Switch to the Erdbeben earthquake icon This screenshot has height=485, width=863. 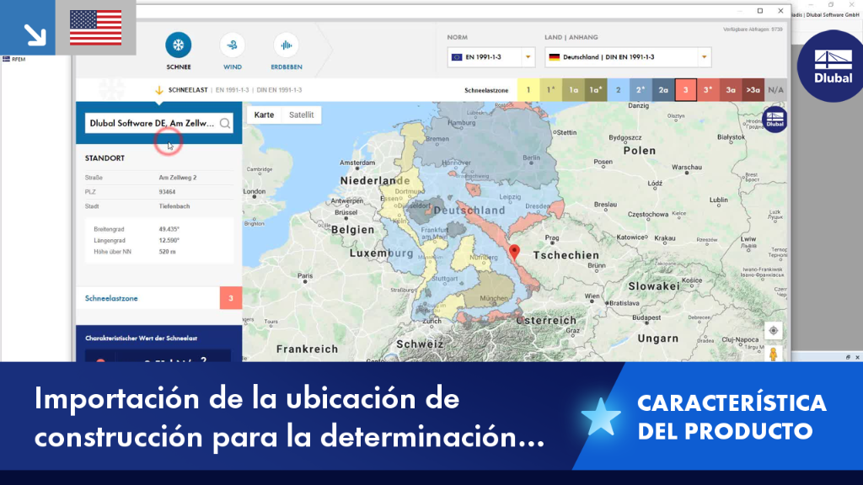pos(287,45)
